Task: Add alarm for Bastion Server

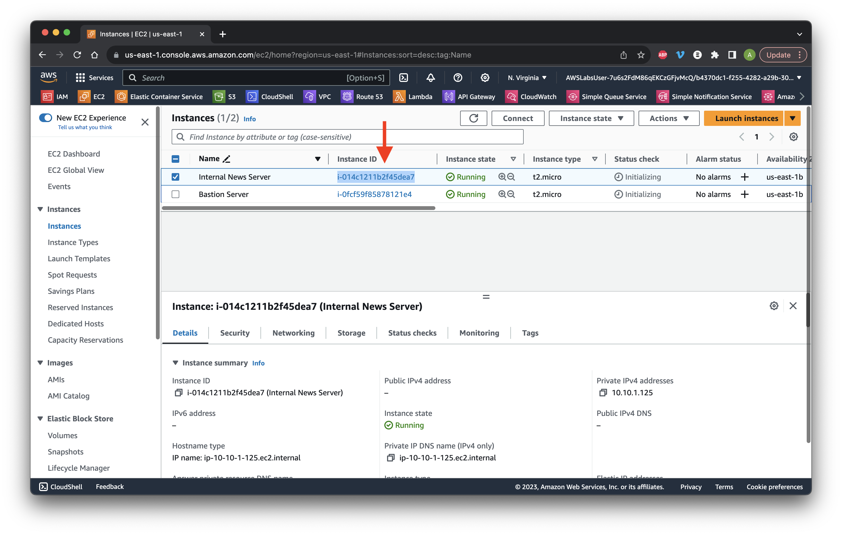Action: 745,195
